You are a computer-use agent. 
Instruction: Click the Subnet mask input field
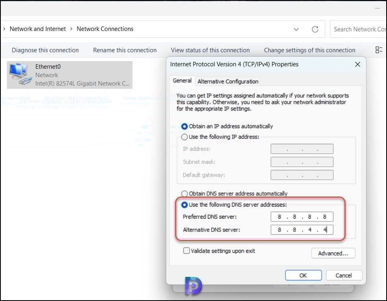tap(302, 162)
